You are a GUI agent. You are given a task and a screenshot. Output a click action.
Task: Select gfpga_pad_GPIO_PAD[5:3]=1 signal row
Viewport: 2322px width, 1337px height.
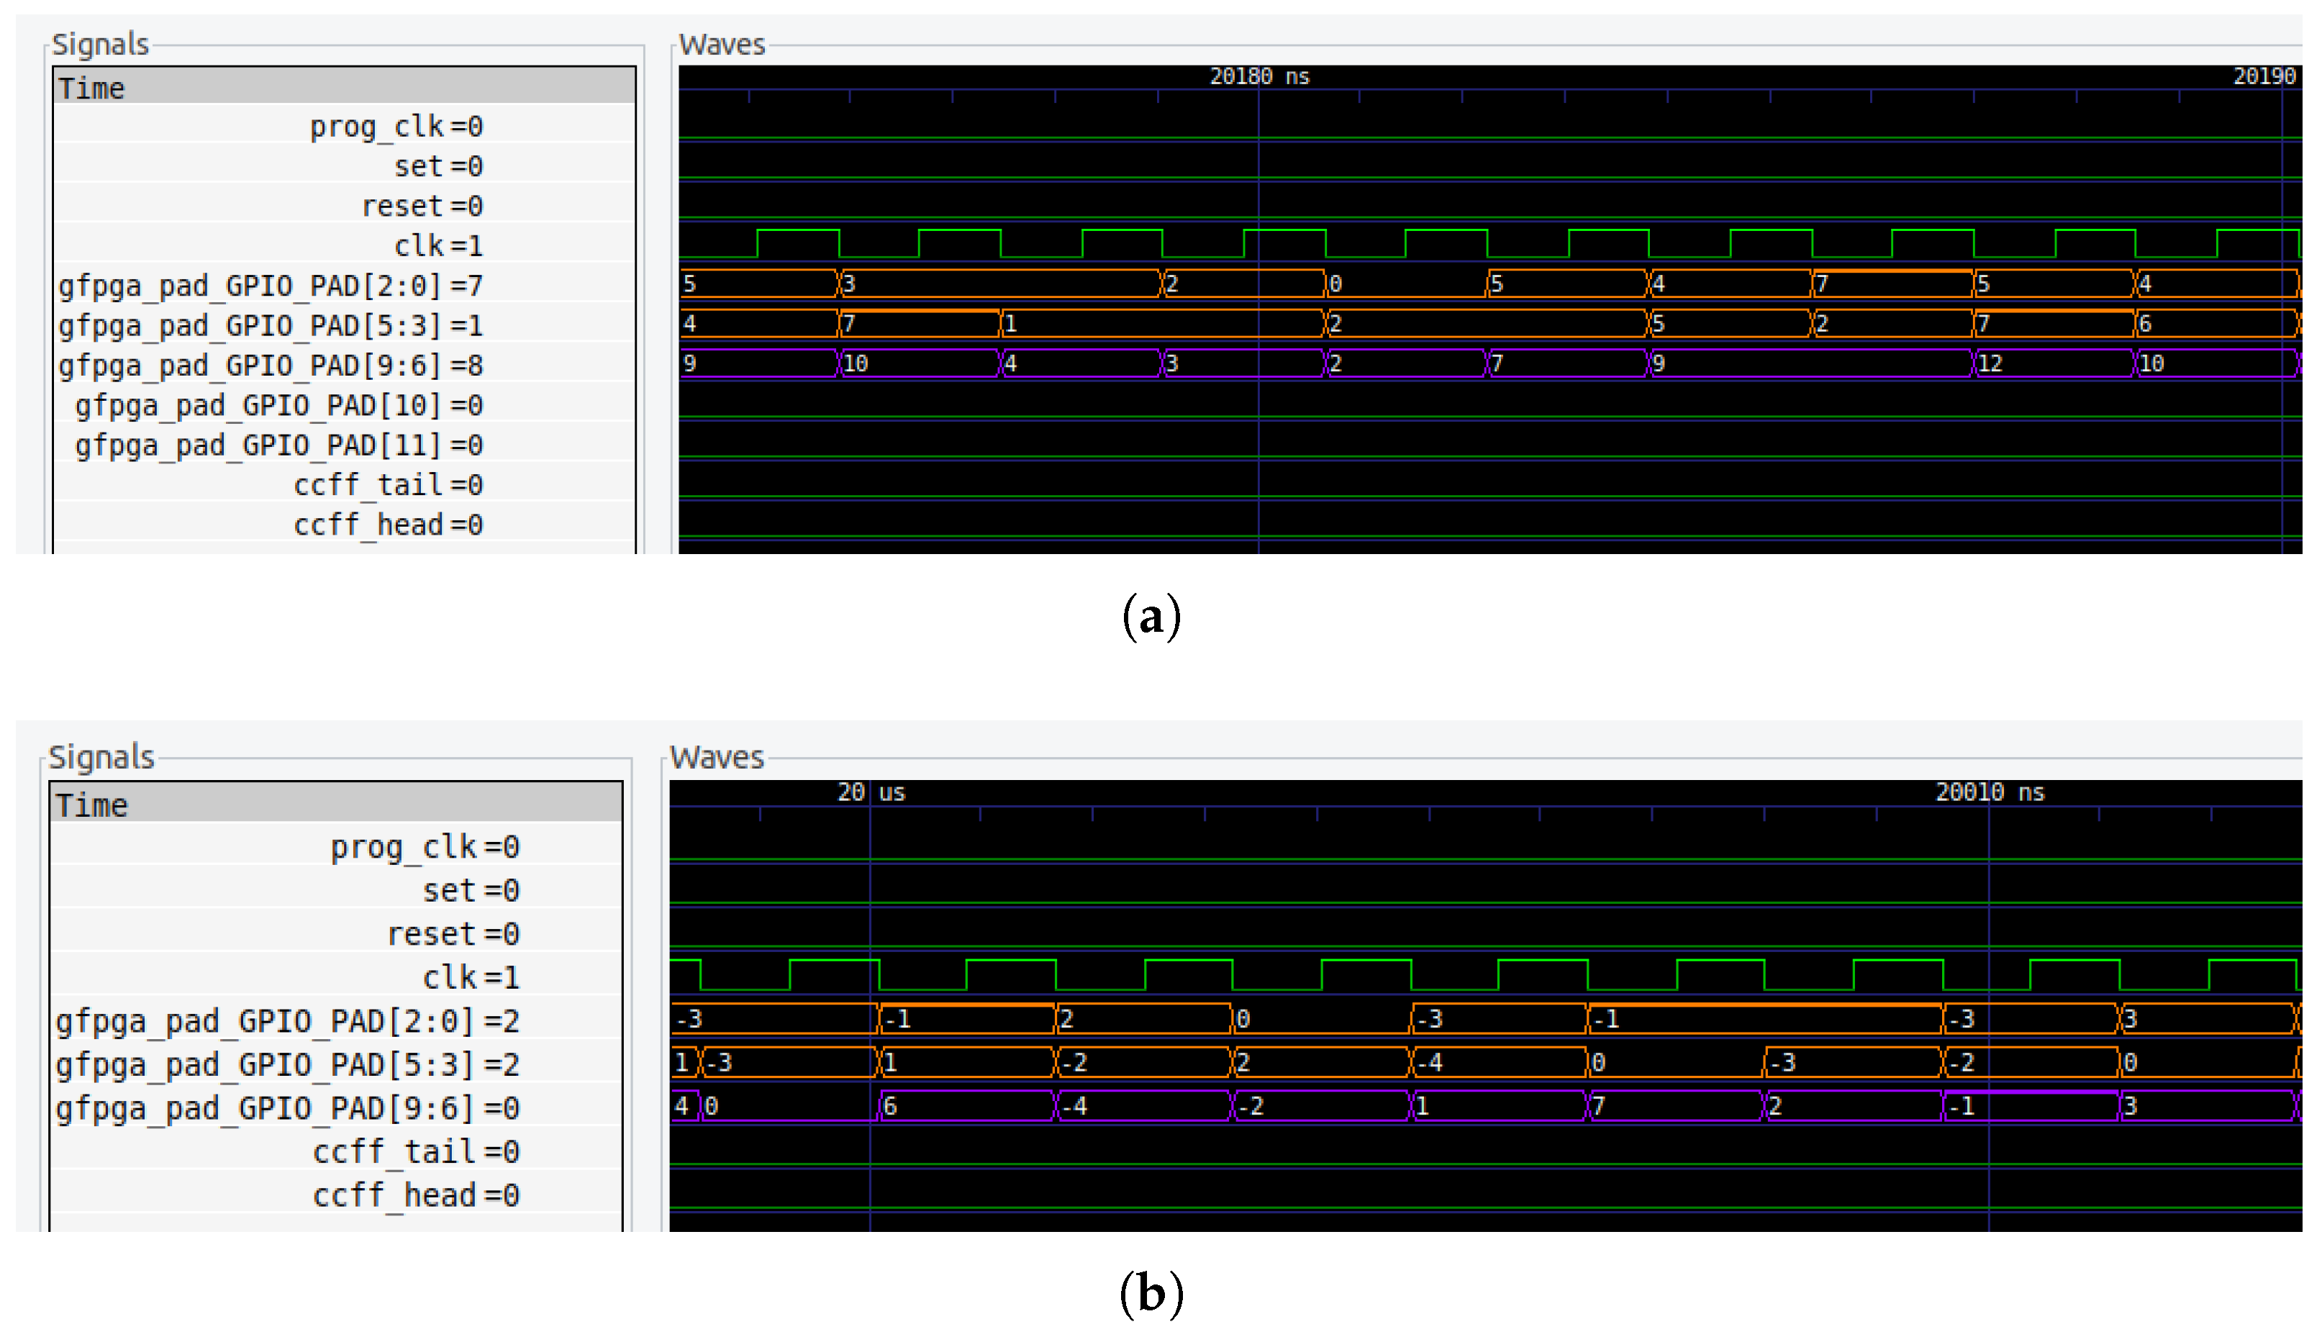tap(270, 325)
